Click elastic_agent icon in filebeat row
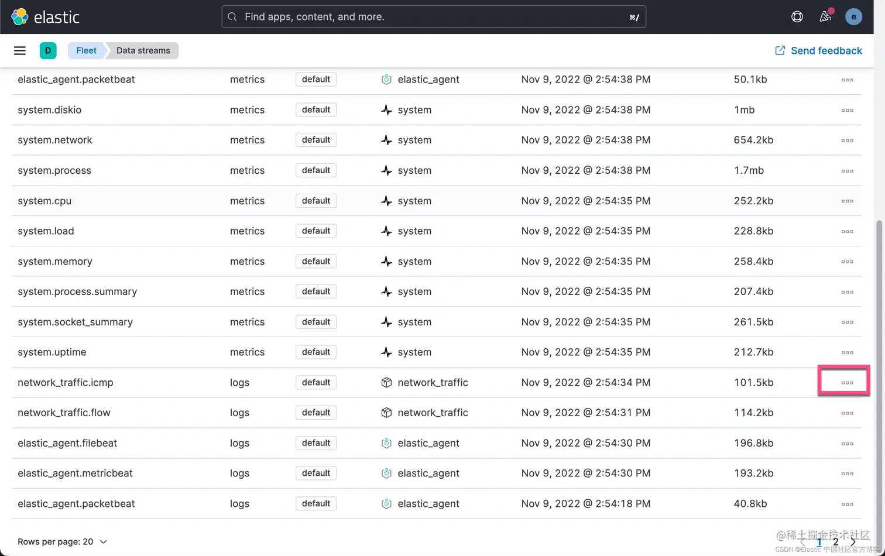 pos(386,443)
